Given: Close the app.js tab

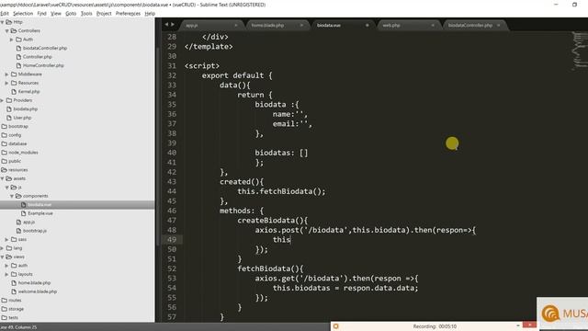Looking at the screenshot, I should coord(236,25).
